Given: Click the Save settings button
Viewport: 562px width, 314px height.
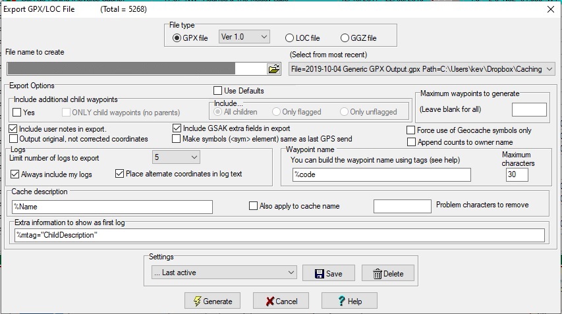Looking at the screenshot, I should (x=328, y=273).
